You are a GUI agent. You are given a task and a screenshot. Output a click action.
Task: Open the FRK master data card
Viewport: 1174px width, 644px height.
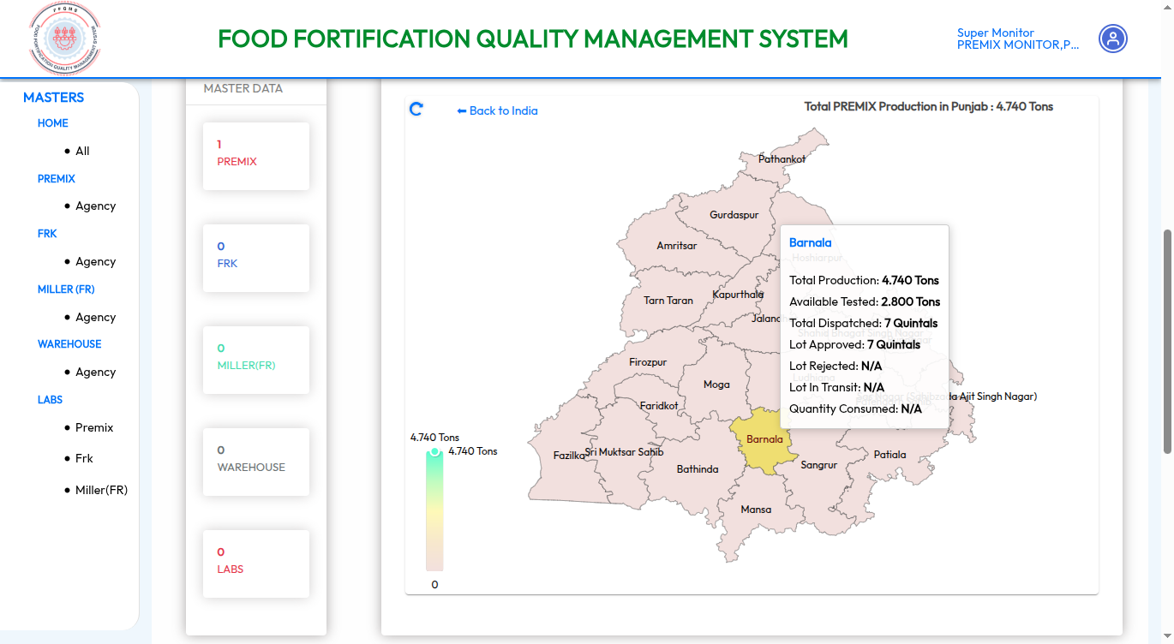coord(255,258)
